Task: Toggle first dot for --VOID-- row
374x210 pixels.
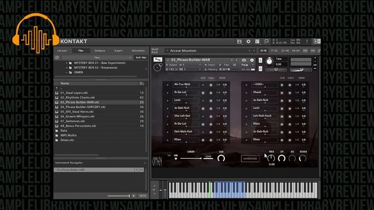Action: pos(282,85)
